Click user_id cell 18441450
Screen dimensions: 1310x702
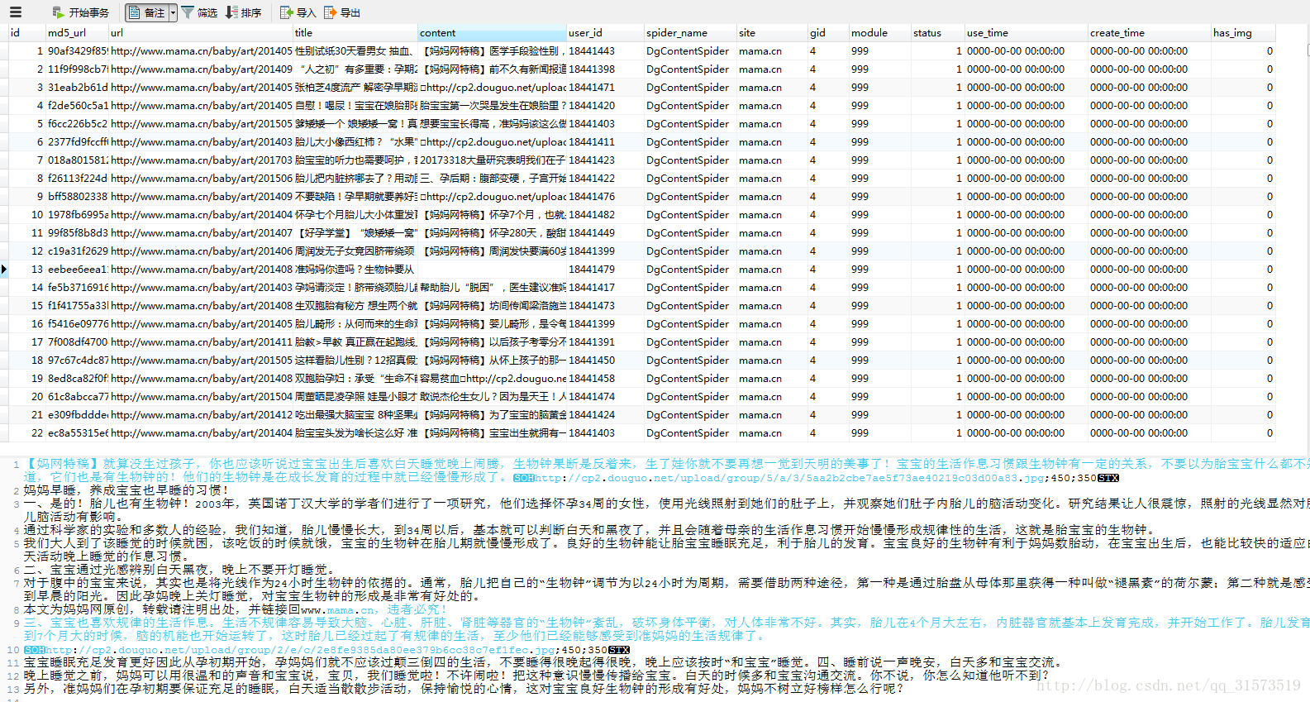[605, 361]
